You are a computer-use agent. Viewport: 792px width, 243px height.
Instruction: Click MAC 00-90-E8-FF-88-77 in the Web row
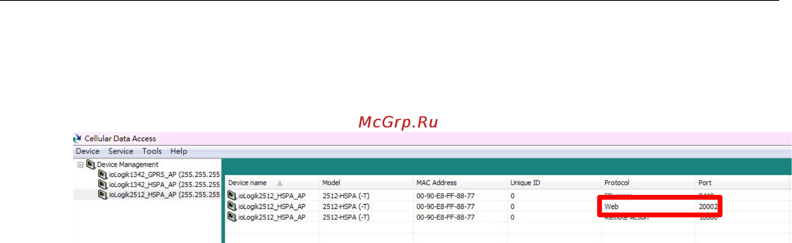445,207
